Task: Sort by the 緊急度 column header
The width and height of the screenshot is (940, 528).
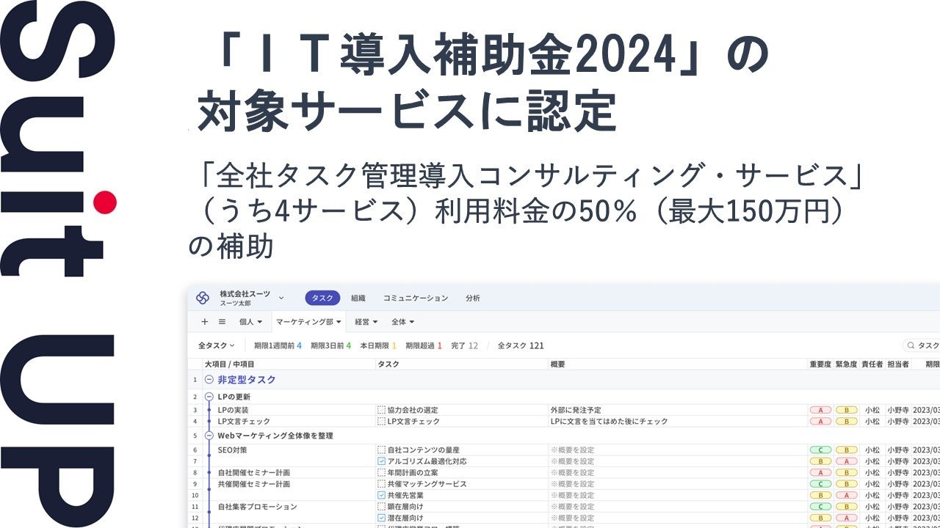Action: 847,364
